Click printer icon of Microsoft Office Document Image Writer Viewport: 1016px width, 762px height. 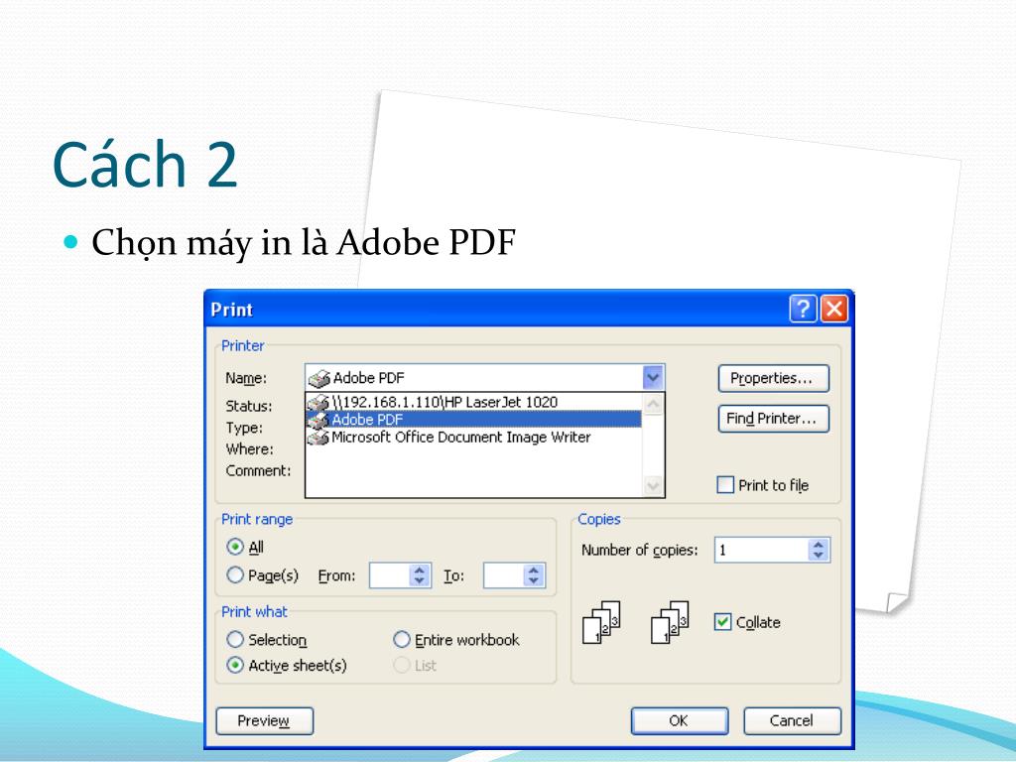pyautogui.click(x=317, y=438)
